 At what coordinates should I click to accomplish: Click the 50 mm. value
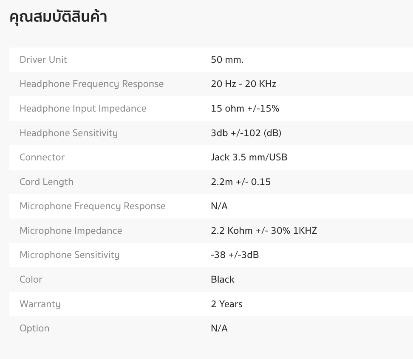click(x=227, y=60)
